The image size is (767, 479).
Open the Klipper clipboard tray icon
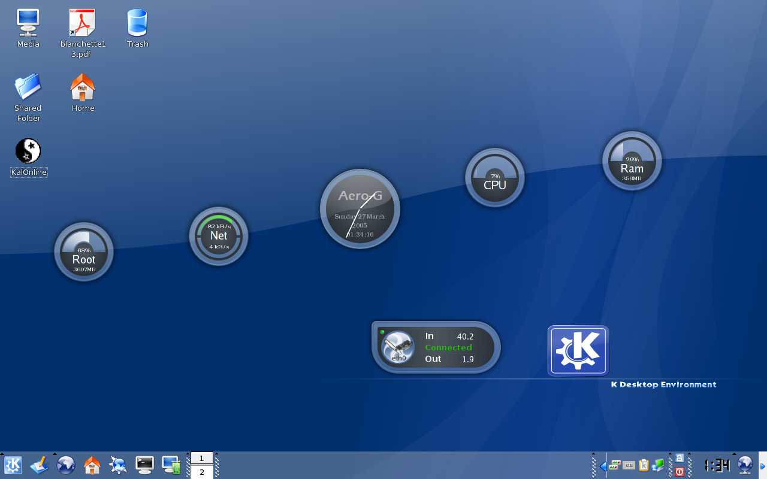tap(644, 465)
